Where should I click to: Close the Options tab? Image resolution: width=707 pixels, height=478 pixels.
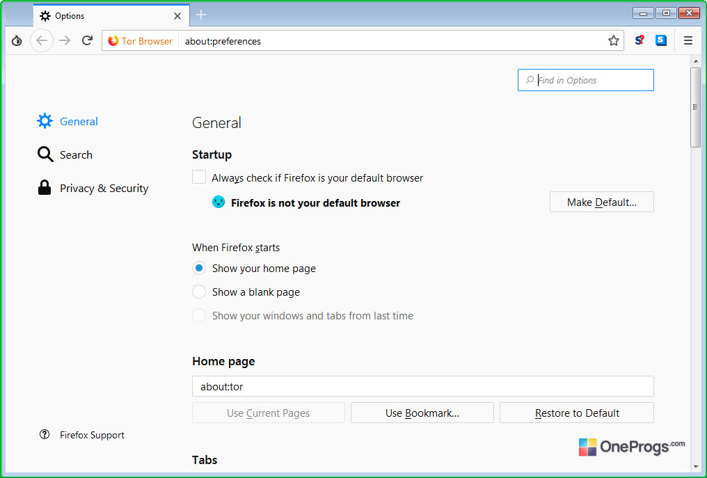pos(177,16)
